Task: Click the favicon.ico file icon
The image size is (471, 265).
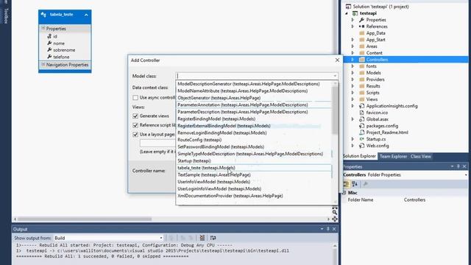Action: (361, 113)
